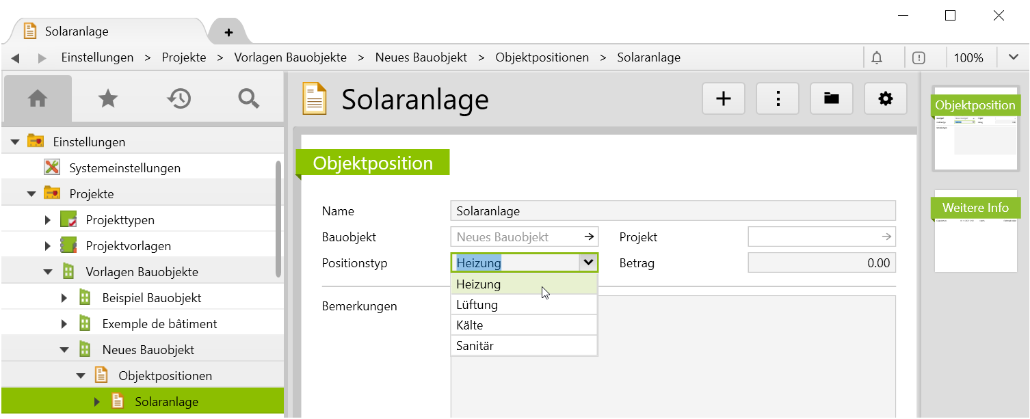Click the home icon in sidebar
This screenshot has width=1030, height=419.
[x=37, y=99]
